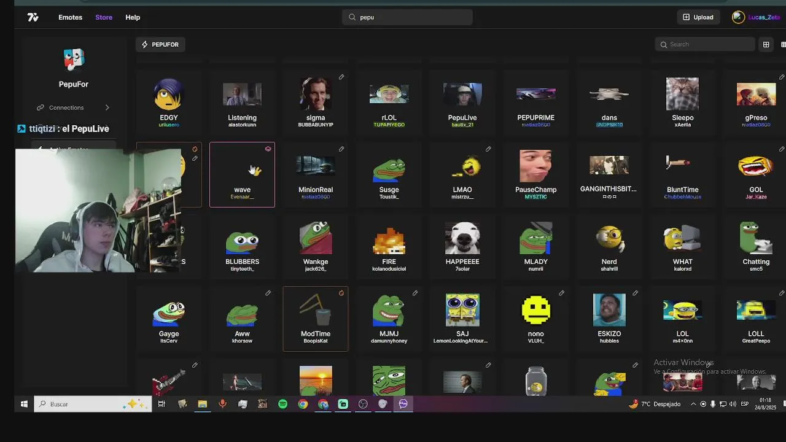Open the Lucas_Zeta profile menu
The width and height of the screenshot is (786, 442).
point(757,17)
